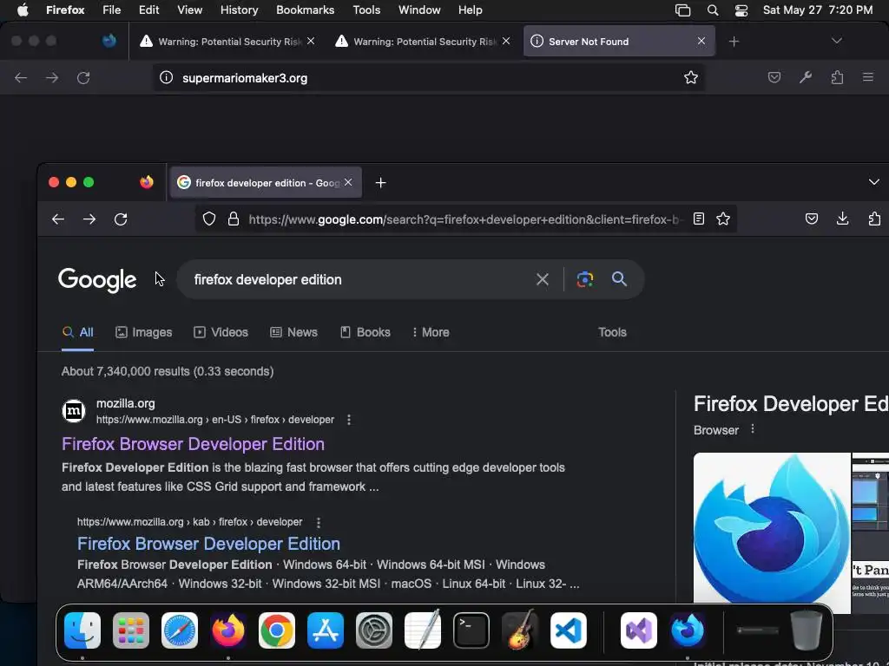Open Visual Studio Code from the Dock
Viewport: 889px width, 666px height.
point(568,630)
